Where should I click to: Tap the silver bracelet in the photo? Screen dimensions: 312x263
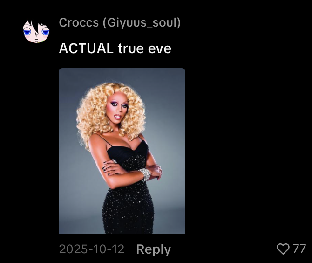(x=145, y=174)
